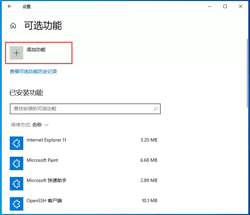Minimize the 设置 window
Screen dimensions: 250x215
pos(210,6)
